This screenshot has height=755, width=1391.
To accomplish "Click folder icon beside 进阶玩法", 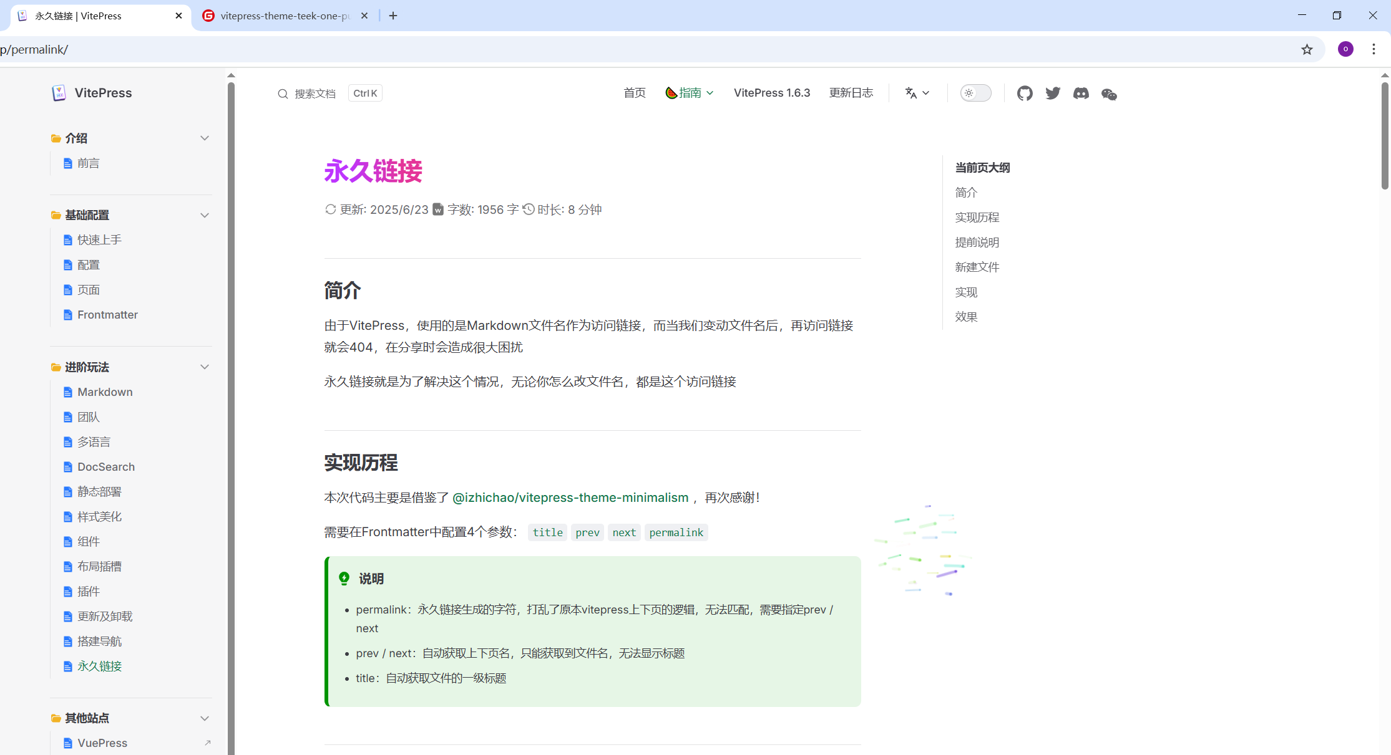I will tap(56, 367).
